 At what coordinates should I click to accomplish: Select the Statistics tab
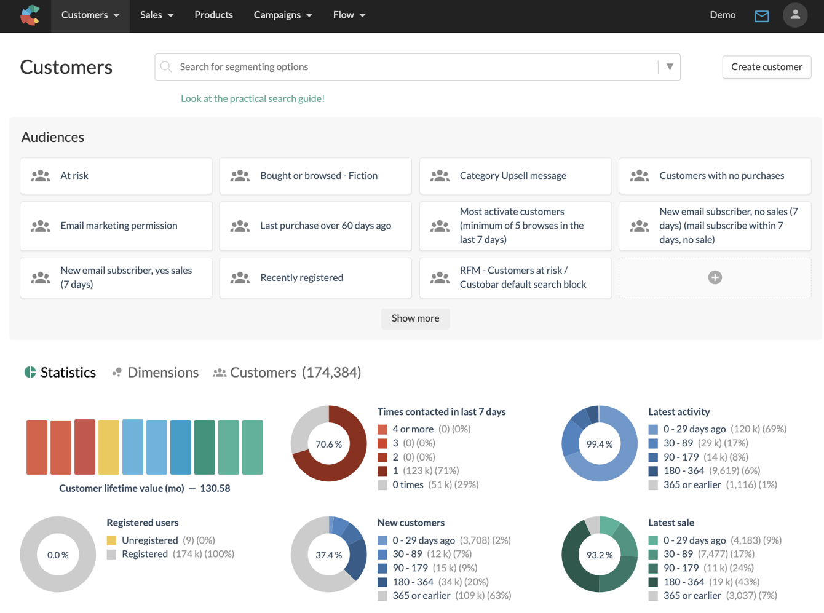pyautogui.click(x=60, y=373)
